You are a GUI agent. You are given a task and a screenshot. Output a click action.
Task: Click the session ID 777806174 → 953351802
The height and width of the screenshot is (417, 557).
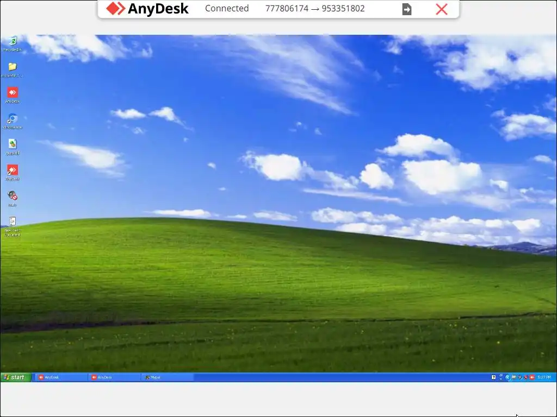(315, 9)
